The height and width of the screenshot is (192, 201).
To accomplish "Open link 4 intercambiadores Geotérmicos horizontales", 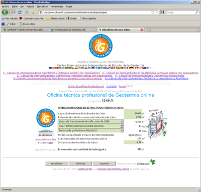I will 150,76.
